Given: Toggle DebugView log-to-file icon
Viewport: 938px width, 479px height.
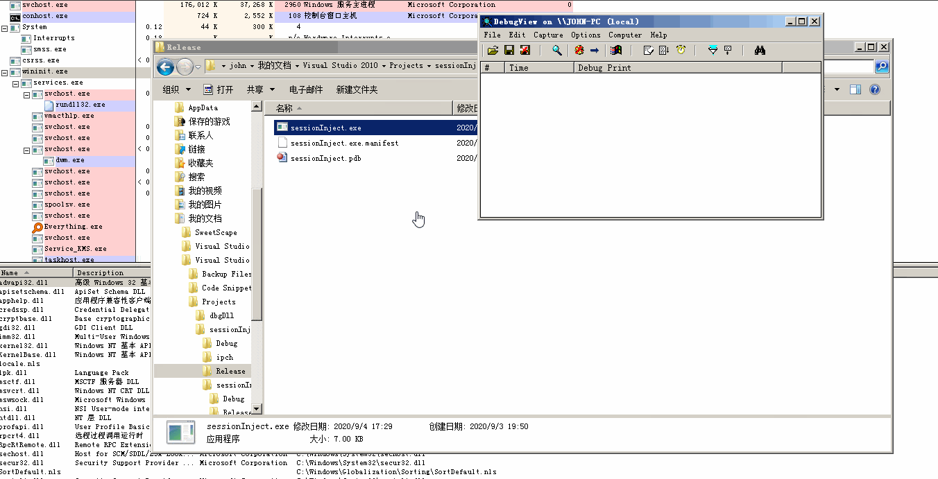Looking at the screenshot, I should tap(525, 51).
